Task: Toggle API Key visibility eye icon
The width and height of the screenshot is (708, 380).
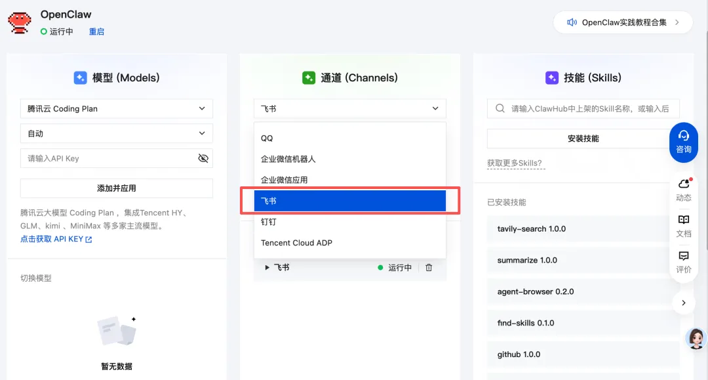Action: [203, 158]
